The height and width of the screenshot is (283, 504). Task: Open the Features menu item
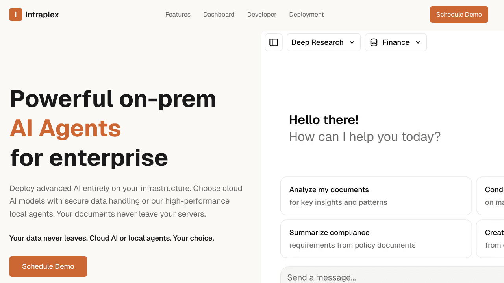click(178, 15)
